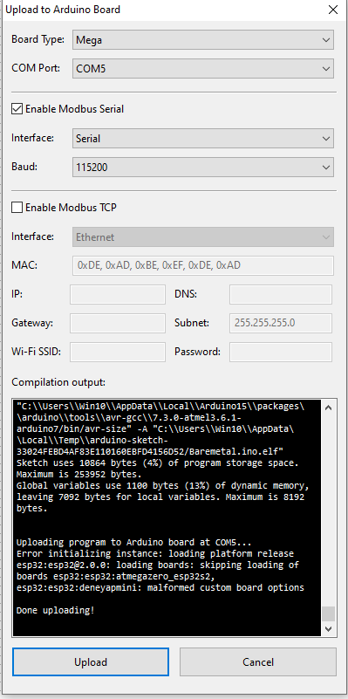348x699 pixels.
Task: Click the Wi-Fi SSID input field
Action: [x=118, y=352]
